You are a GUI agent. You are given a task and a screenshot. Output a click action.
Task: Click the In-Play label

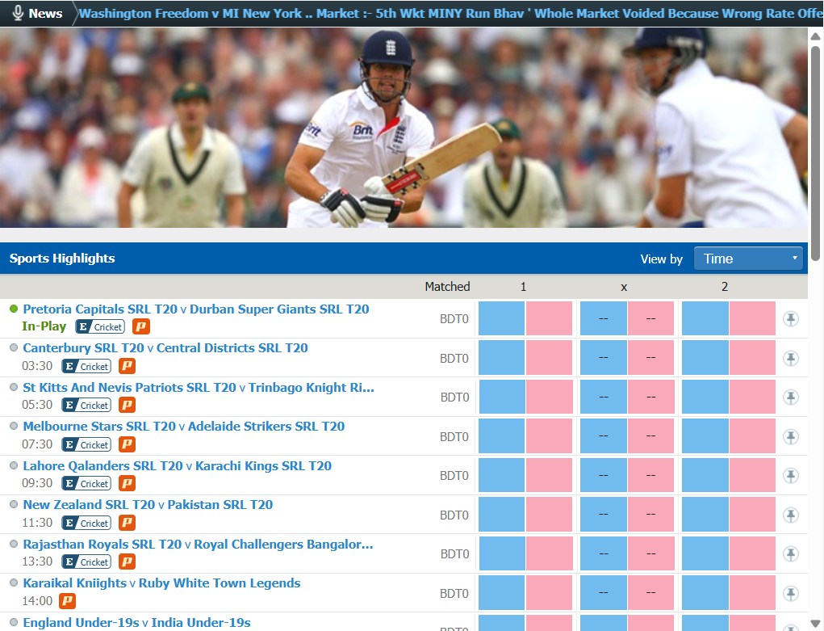click(x=44, y=326)
